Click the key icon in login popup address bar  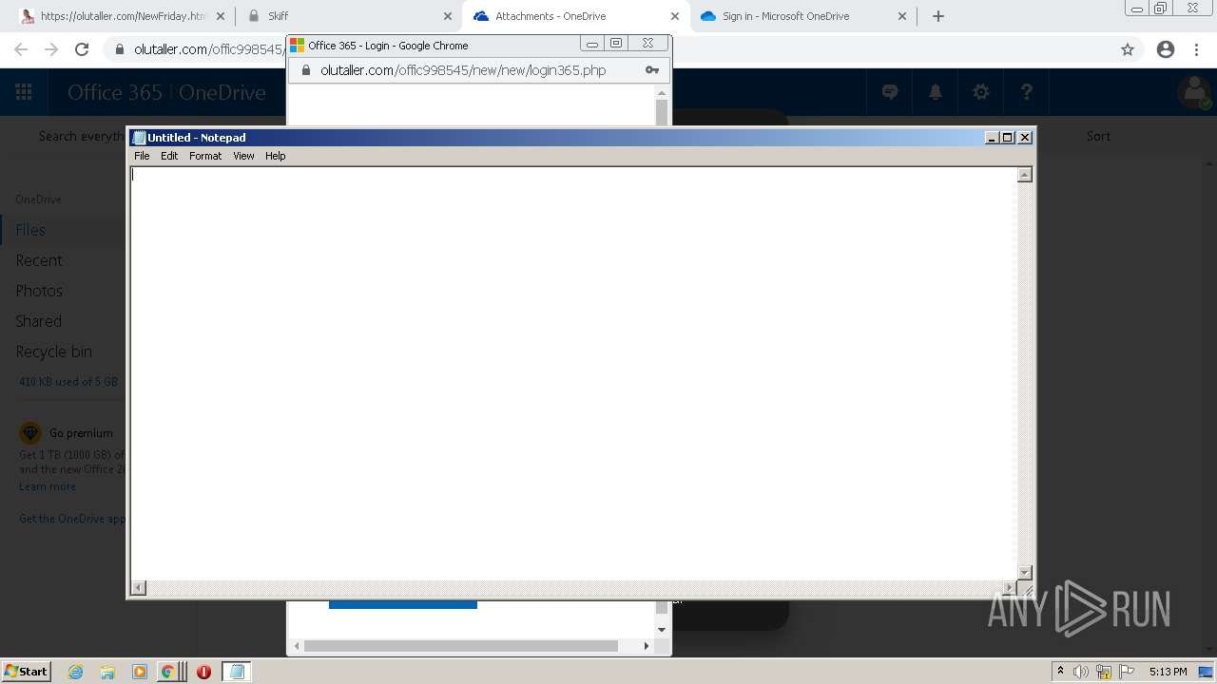(x=652, y=70)
